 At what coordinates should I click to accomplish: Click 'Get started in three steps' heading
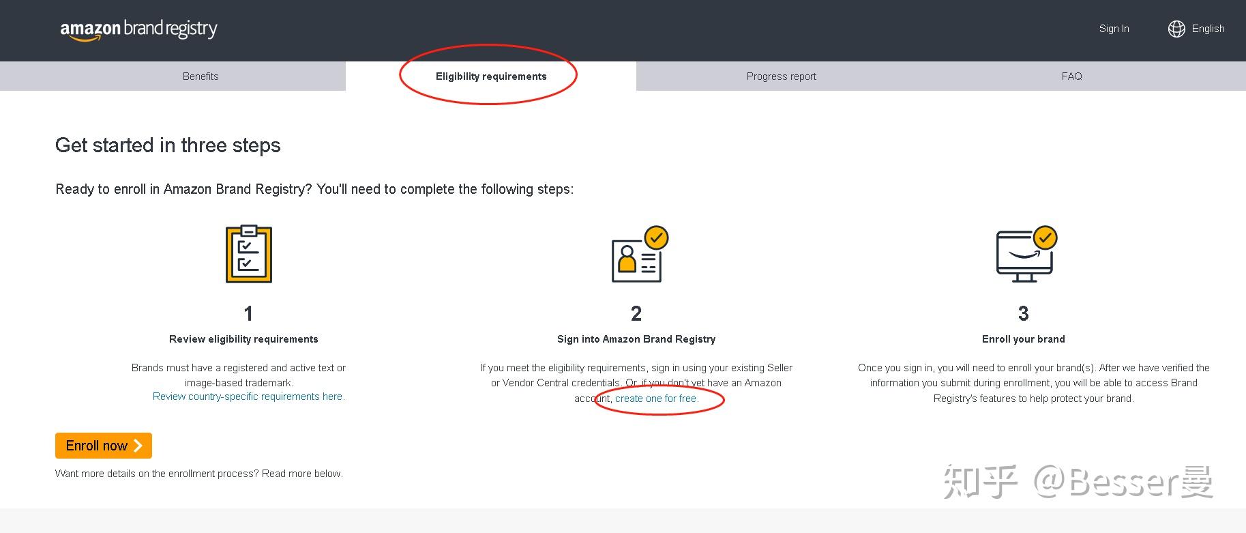168,145
